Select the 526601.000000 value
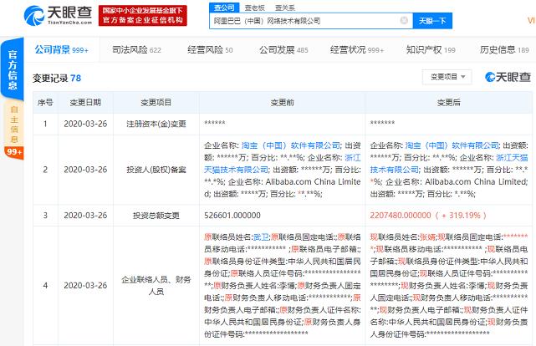Viewport: 536px width, 346px height. click(x=232, y=216)
